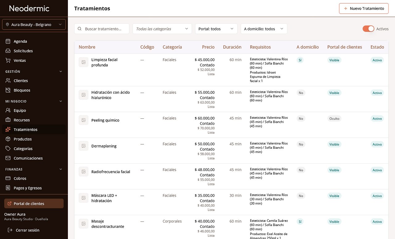The image size is (395, 239).
Task: Open the Recursos briefcase icon
Action: coord(8,120)
